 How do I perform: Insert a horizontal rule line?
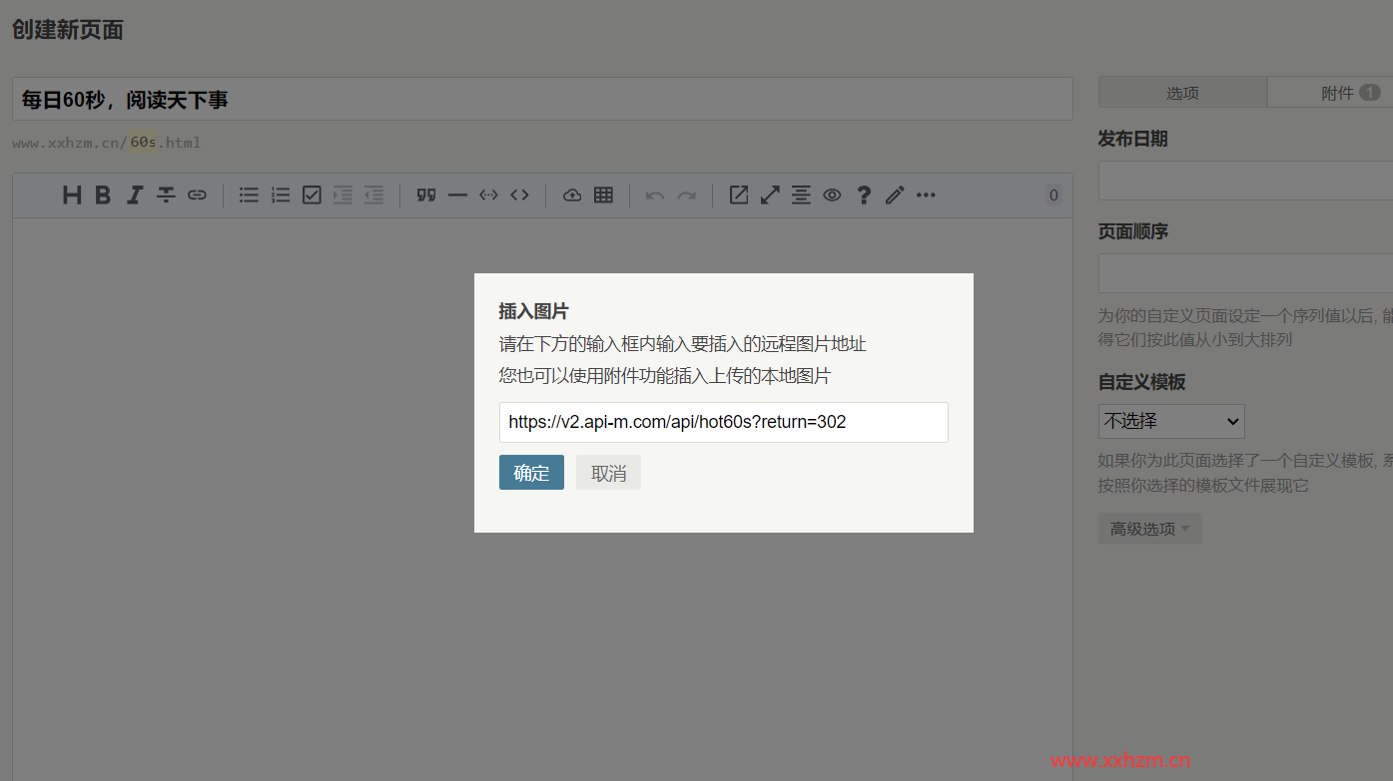tap(457, 195)
